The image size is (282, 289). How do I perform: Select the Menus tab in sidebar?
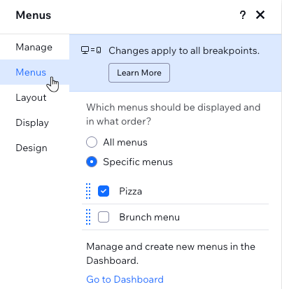pyautogui.click(x=34, y=72)
